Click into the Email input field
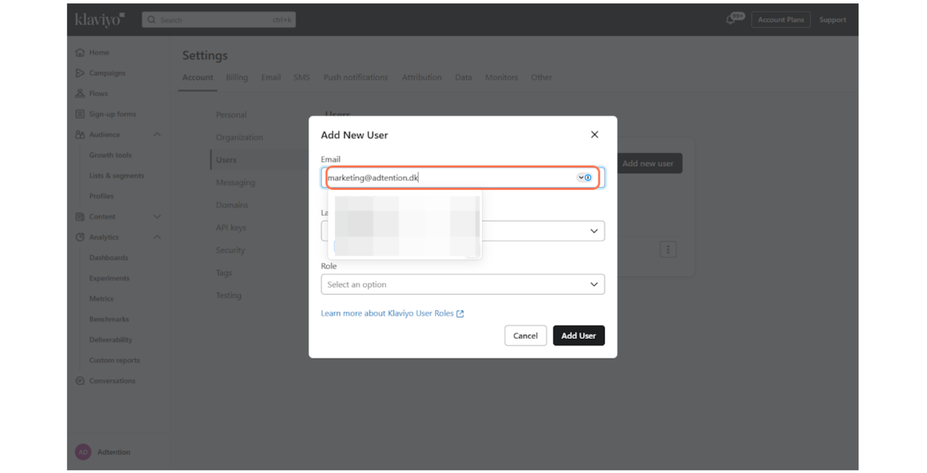 point(448,178)
